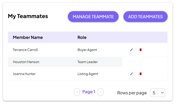The image size is (175, 104).
Task: Select the Terrance Carroll name cell
Action: click(x=25, y=50)
